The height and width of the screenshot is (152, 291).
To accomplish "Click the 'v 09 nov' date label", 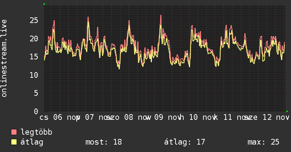I will (x=164, y=117).
